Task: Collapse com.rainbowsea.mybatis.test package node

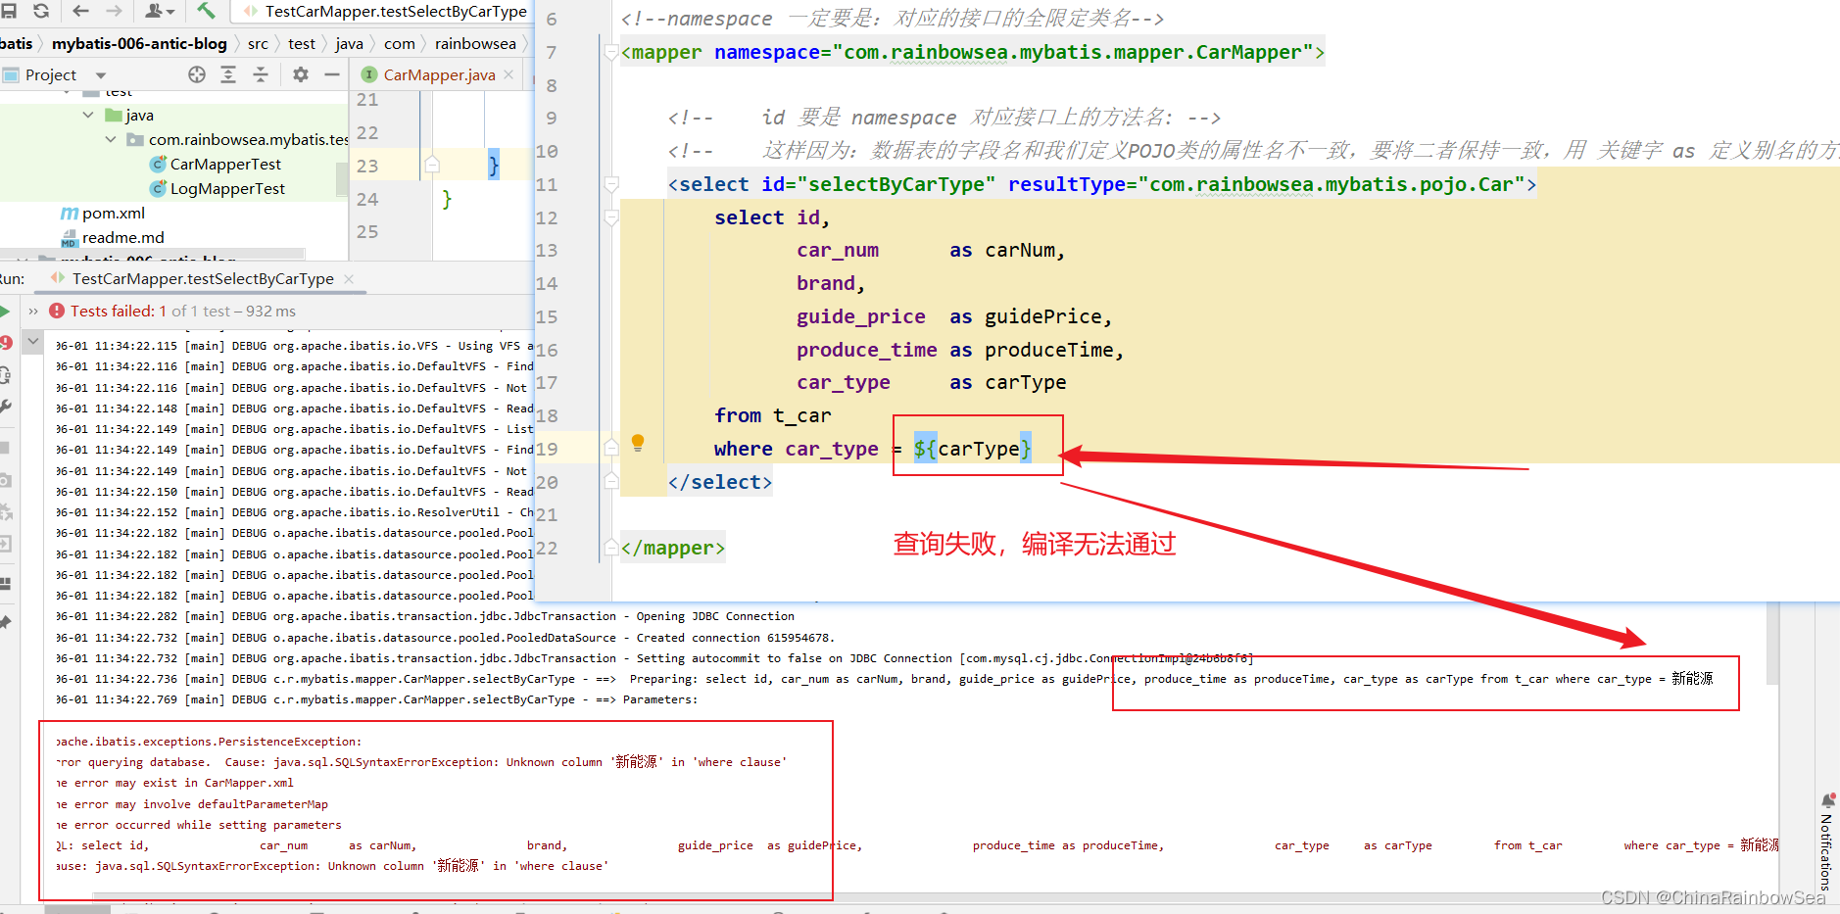Action: (x=111, y=139)
